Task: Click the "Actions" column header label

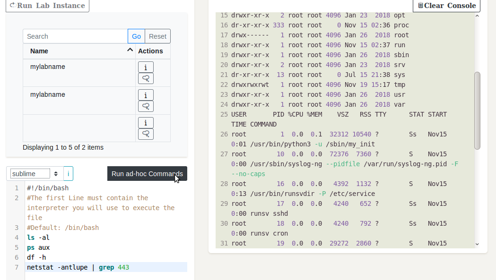Action: [x=150, y=51]
